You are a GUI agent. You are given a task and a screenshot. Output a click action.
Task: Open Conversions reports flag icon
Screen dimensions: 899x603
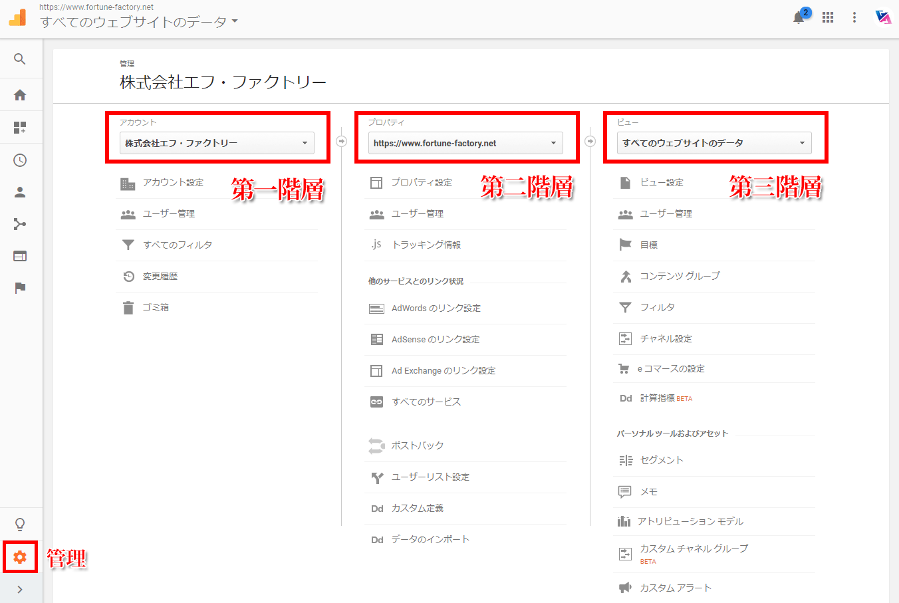[20, 288]
